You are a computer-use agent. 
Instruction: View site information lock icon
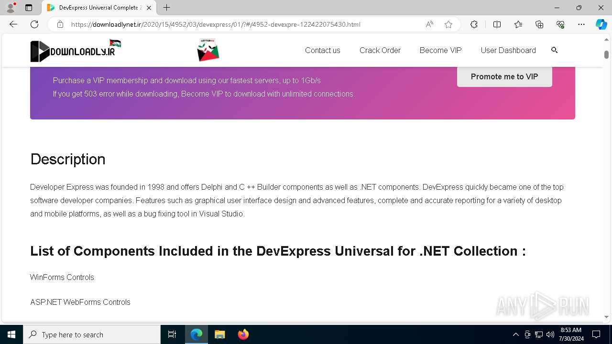pos(60,24)
